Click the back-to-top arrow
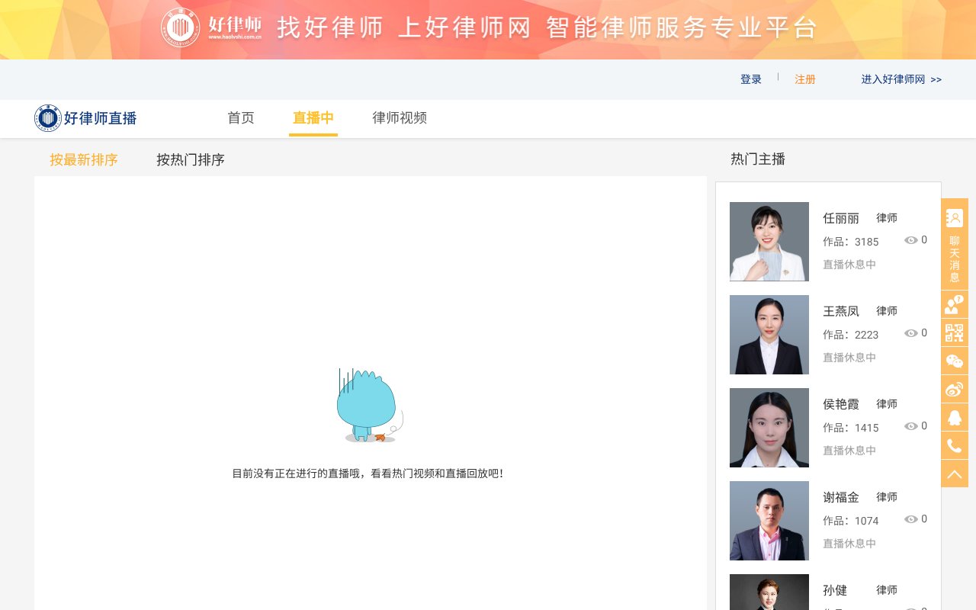The height and width of the screenshot is (610, 976). coord(955,473)
